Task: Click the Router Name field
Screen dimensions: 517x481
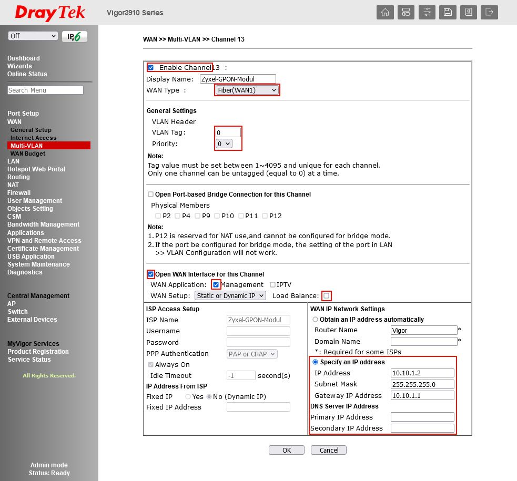Action: (x=424, y=330)
